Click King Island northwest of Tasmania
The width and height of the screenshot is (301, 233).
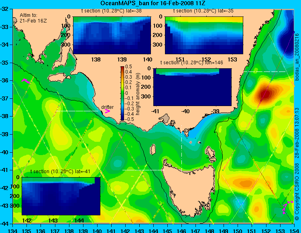click(x=153, y=149)
